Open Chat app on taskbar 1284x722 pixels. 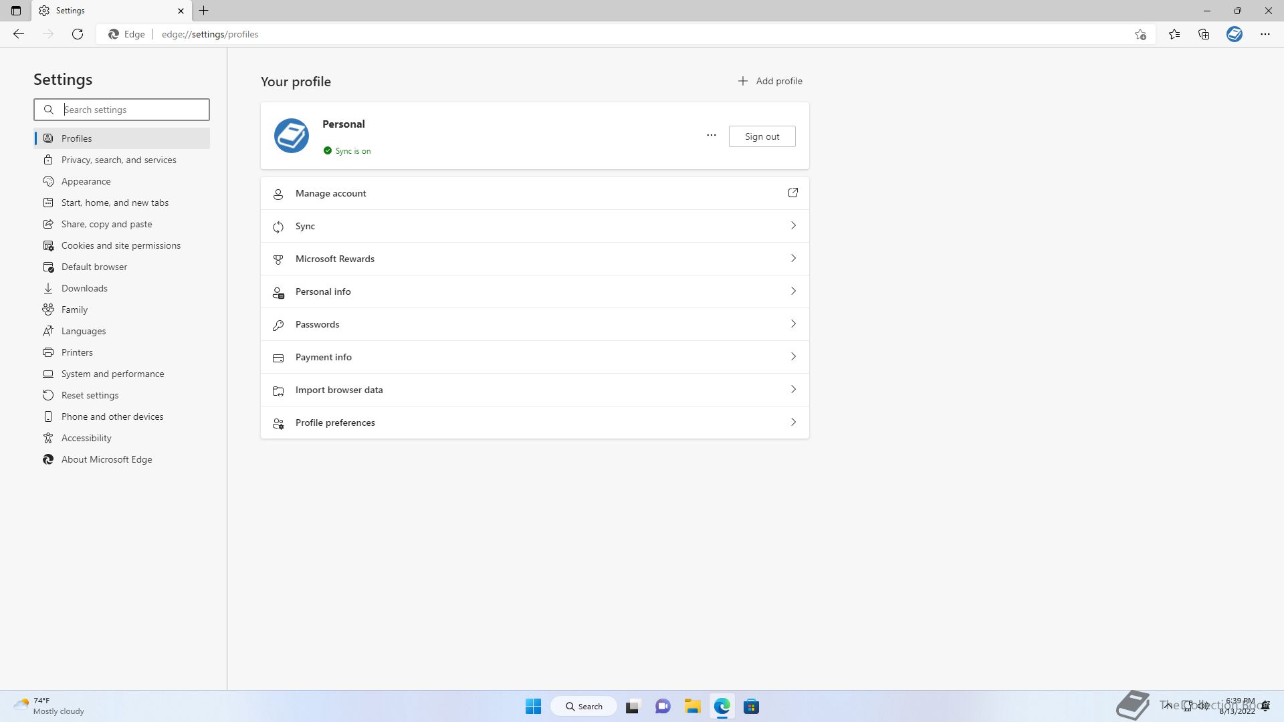pos(663,706)
